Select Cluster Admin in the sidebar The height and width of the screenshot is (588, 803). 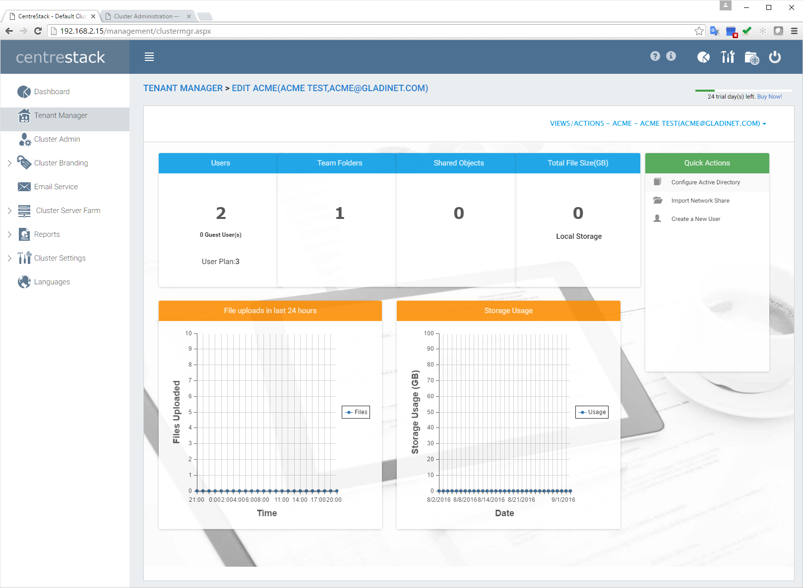[x=65, y=139]
